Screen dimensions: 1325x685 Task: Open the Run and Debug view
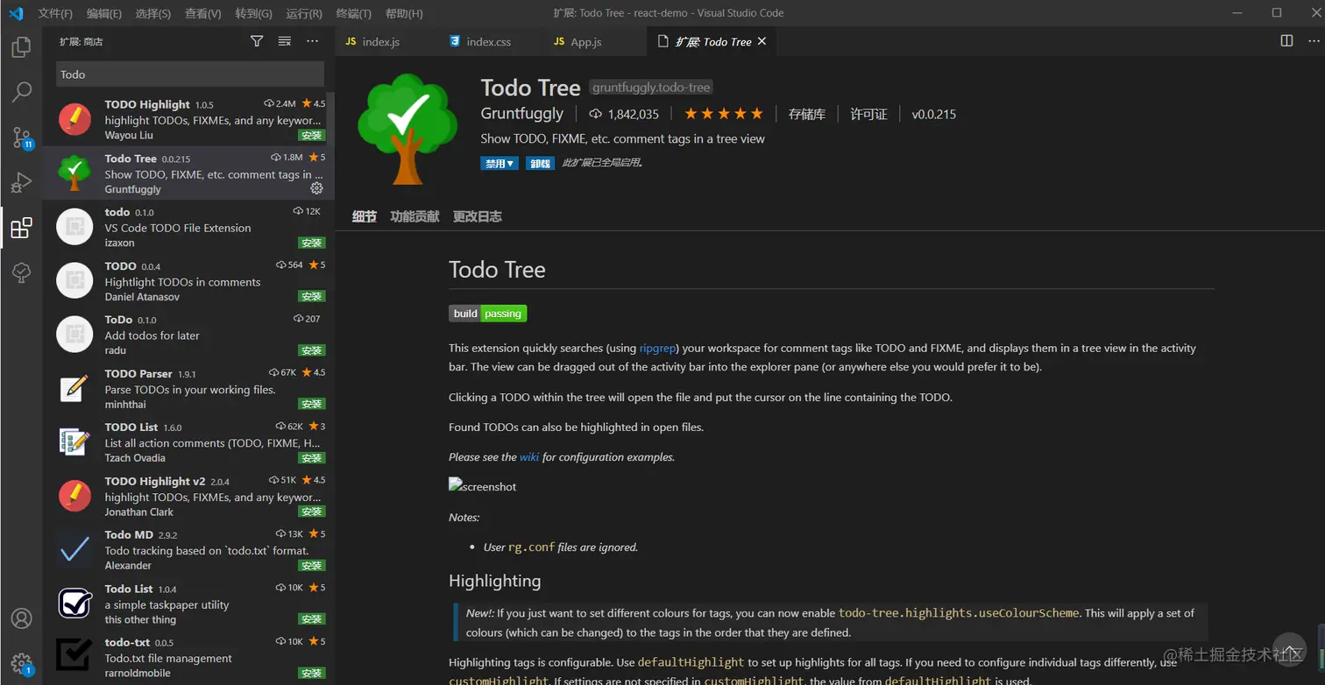pos(21,183)
